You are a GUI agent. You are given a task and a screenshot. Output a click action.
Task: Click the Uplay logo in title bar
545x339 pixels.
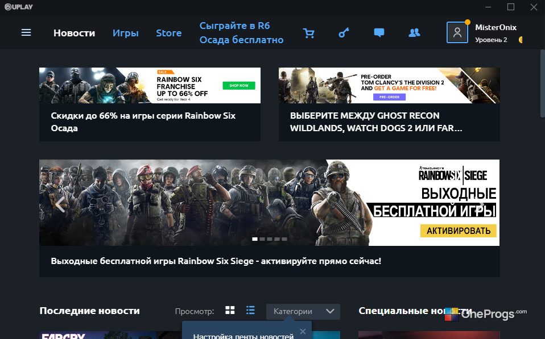tap(19, 7)
